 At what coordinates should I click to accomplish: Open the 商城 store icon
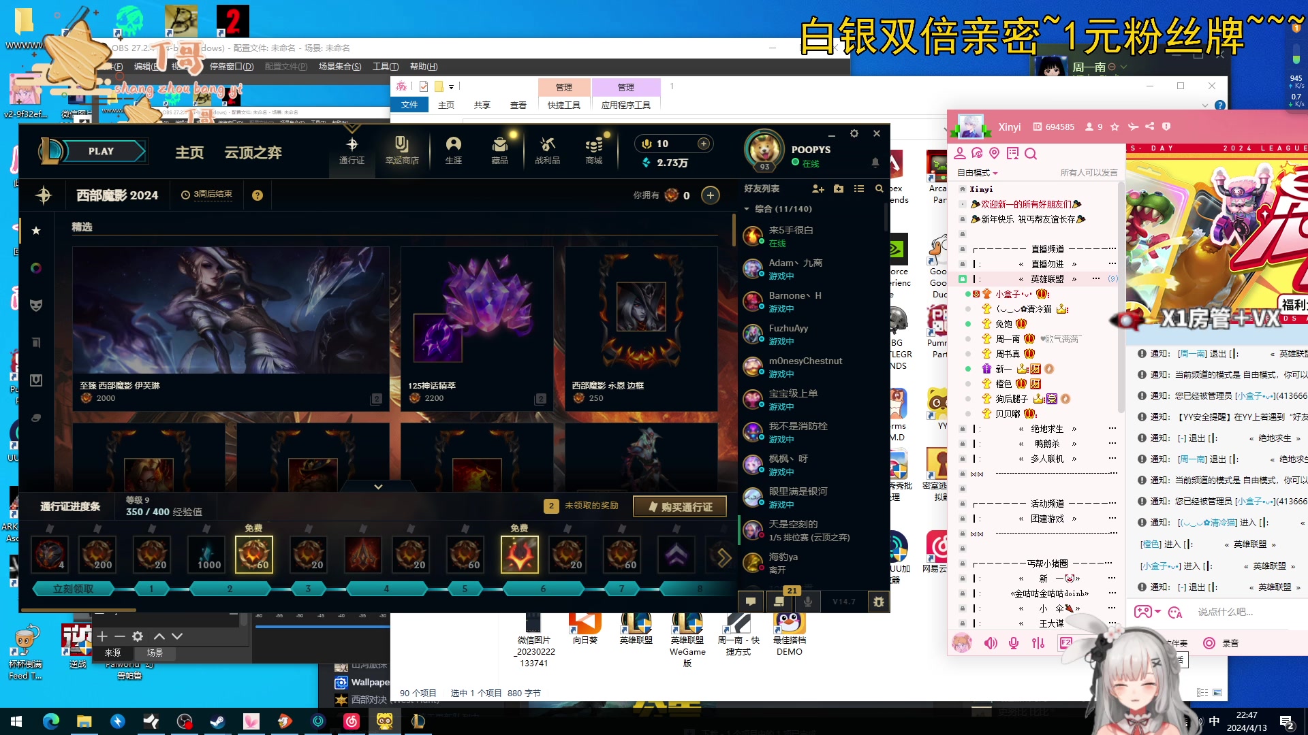[594, 150]
